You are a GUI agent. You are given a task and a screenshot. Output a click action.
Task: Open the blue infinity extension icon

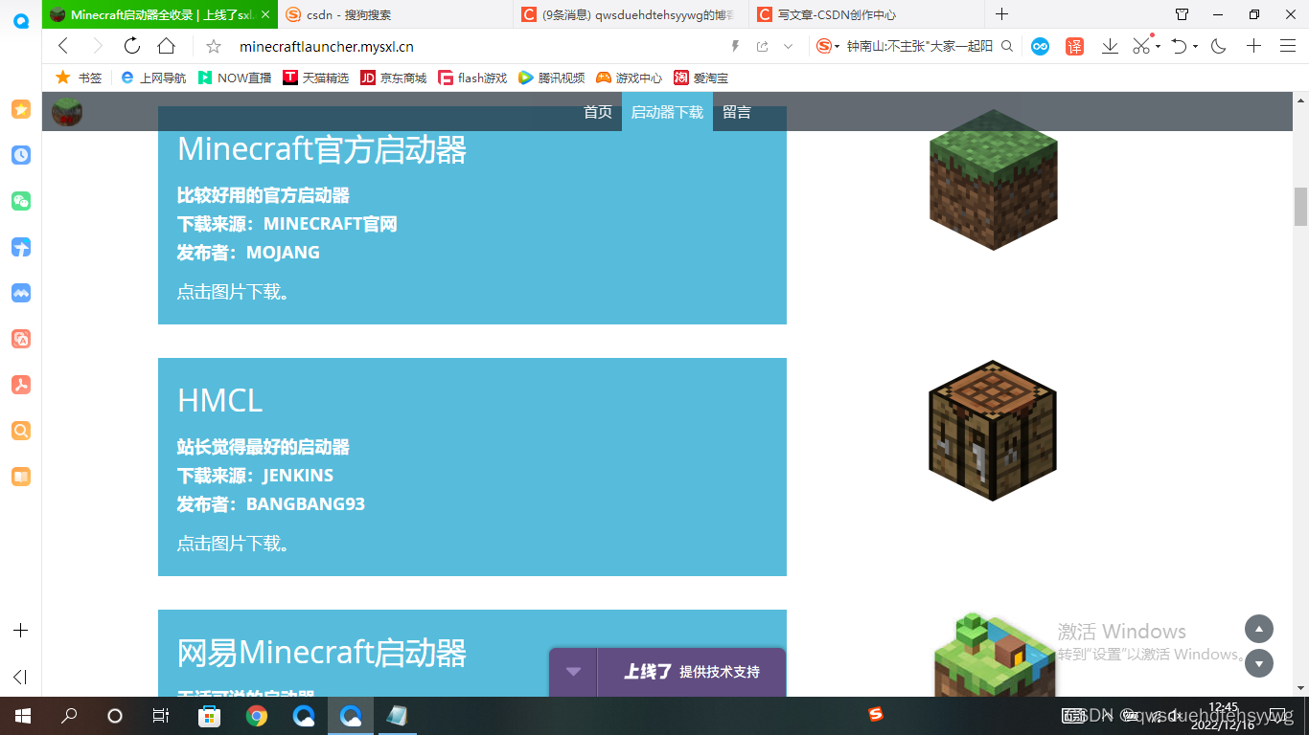1040,46
